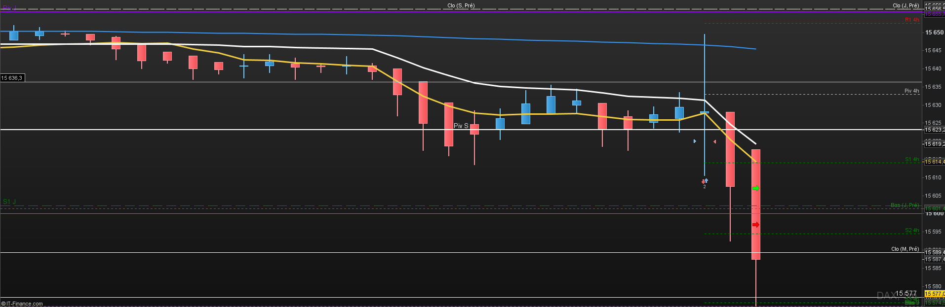Click the 15 589,4 price tag on axis
This screenshot has width=945, height=307.
[934, 252]
